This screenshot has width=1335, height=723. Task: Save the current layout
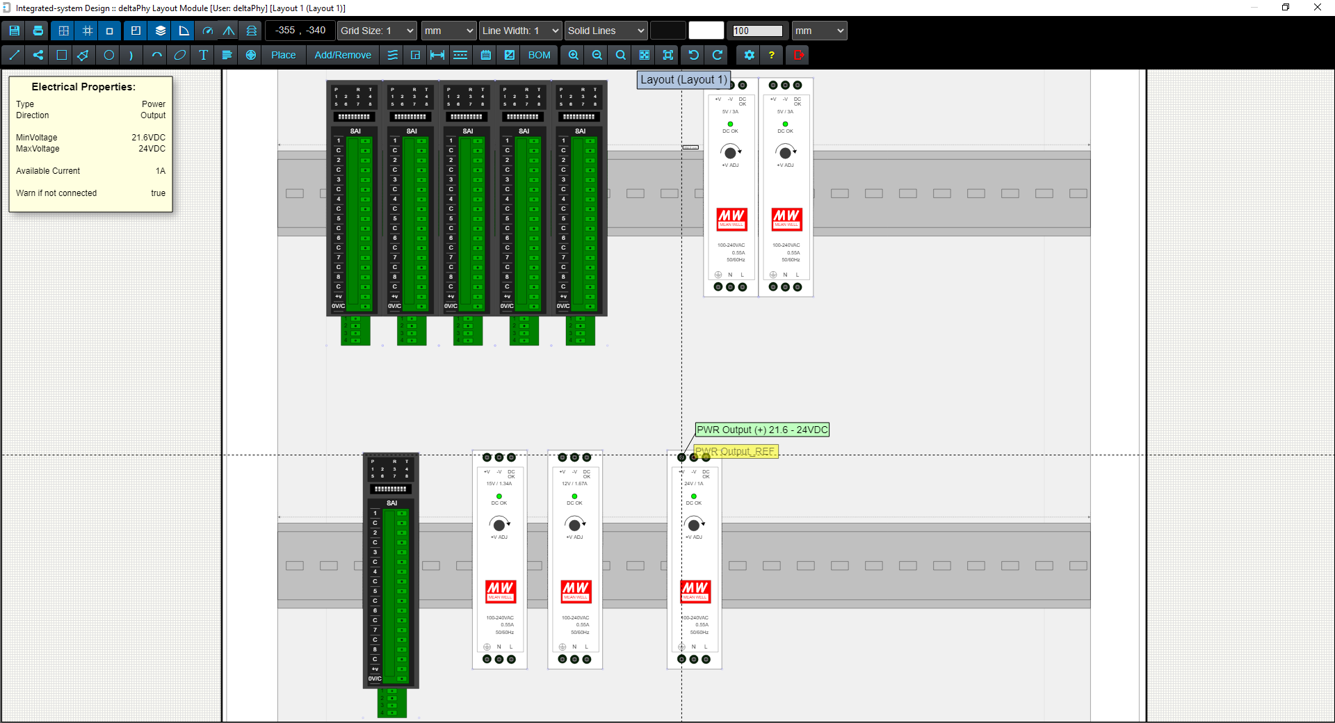(13, 31)
